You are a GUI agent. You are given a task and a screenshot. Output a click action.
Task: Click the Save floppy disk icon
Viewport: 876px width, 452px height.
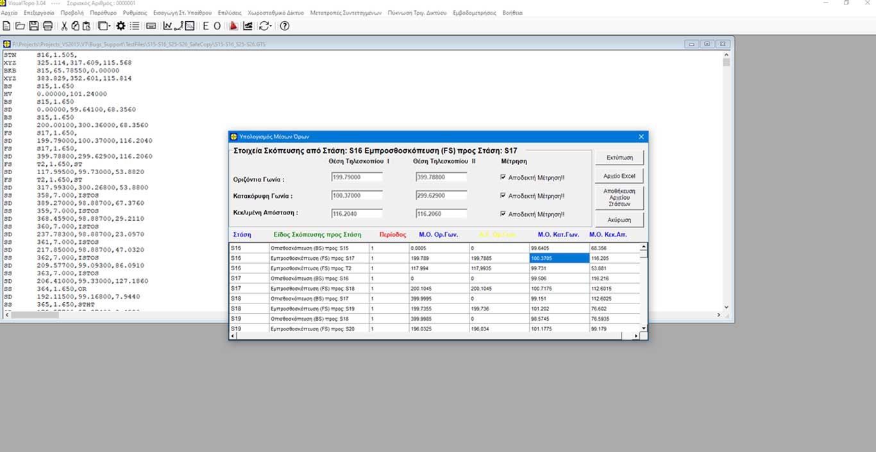coord(33,26)
